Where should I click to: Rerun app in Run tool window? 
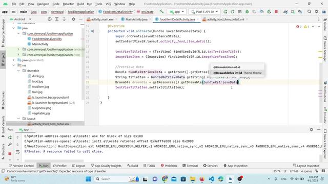click(10, 137)
